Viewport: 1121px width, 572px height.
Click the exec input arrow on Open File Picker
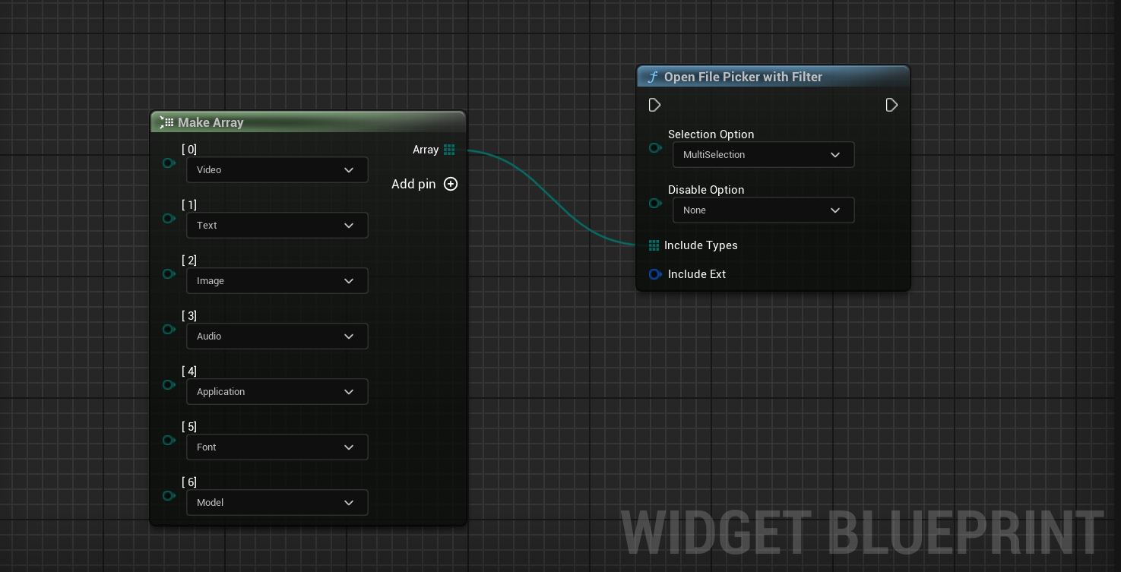point(654,105)
